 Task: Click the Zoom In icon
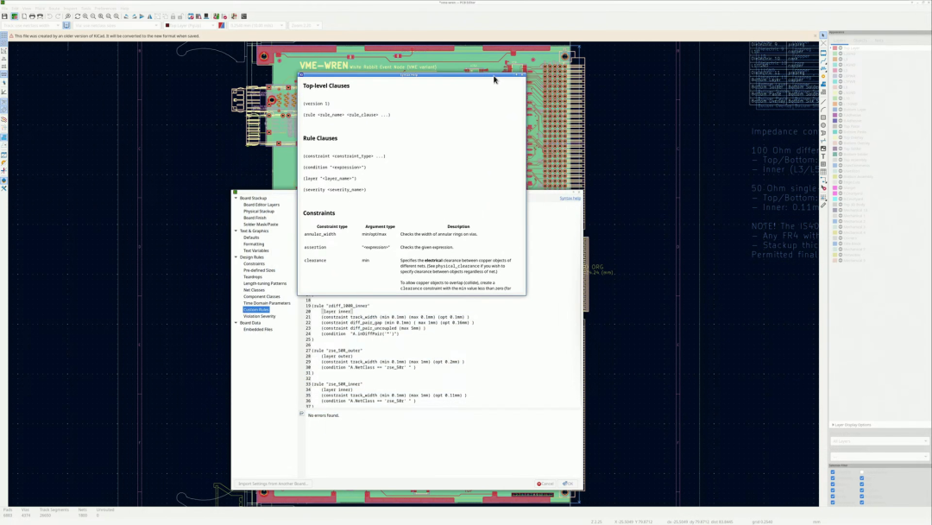pos(85,16)
